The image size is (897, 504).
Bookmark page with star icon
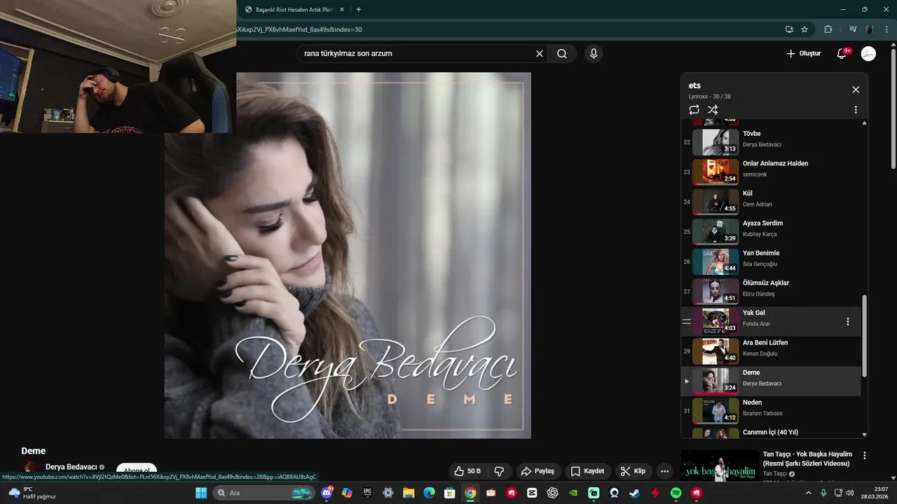[804, 29]
